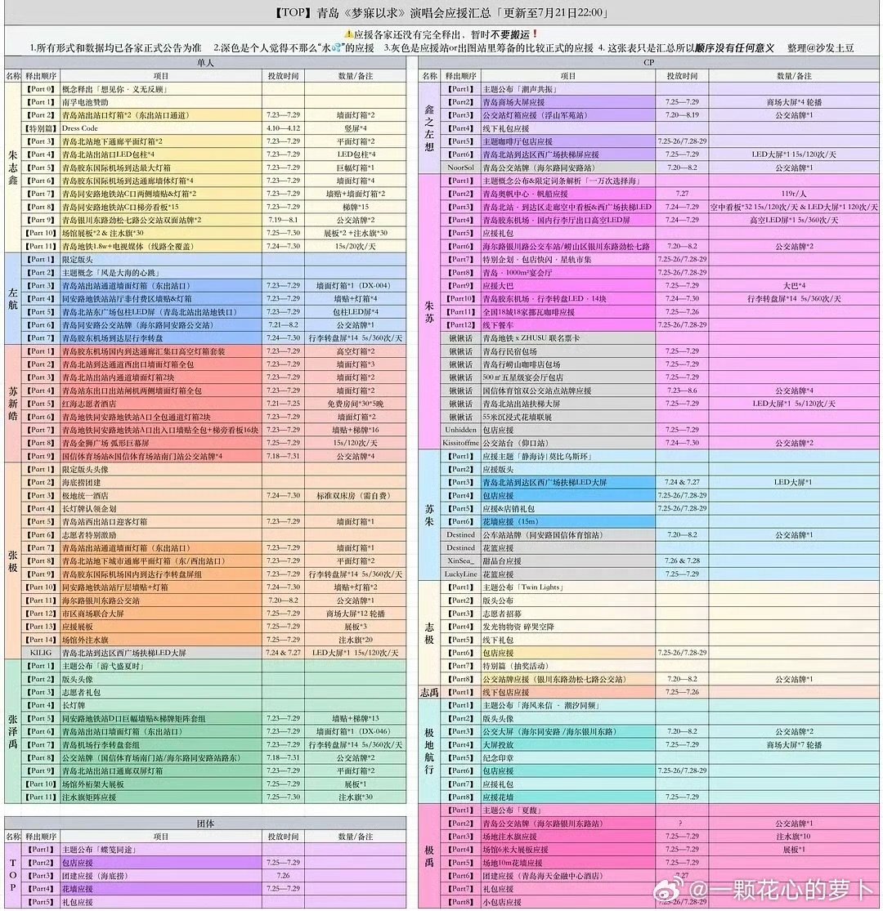The height and width of the screenshot is (911, 883).
Task: Click the NoorSol row label
Action: pyautogui.click(x=461, y=167)
